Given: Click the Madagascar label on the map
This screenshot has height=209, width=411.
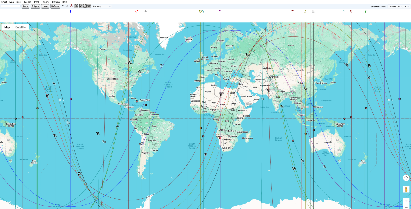Looking at the screenshot, I should tap(247, 138).
